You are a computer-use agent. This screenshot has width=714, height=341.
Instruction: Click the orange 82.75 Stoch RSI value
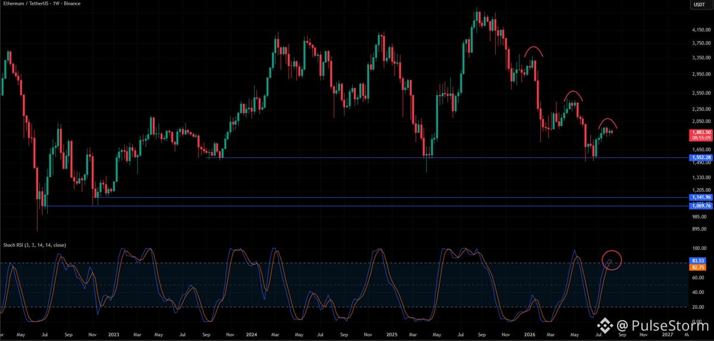[x=699, y=269]
